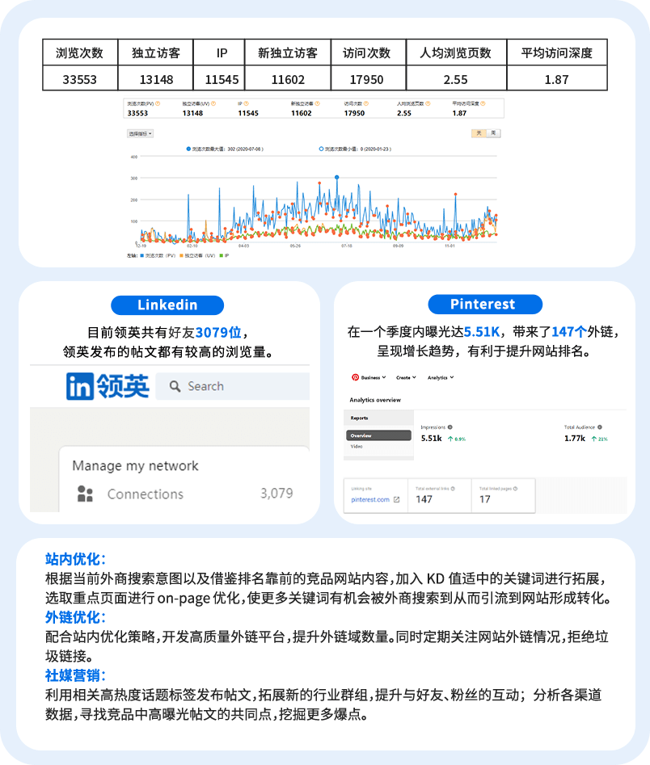Screen dimensions: 650x765
Task: Toggle blue 浏览次数(PV) legend swatch
Action: [142, 255]
